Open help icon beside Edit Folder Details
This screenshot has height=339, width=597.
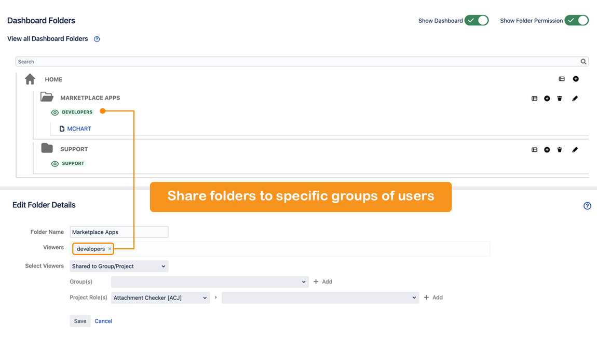(x=587, y=206)
